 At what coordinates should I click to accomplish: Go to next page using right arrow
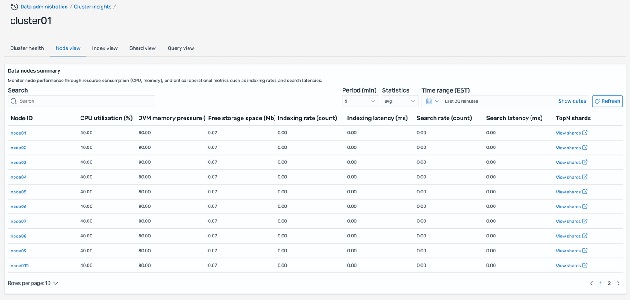(618, 283)
